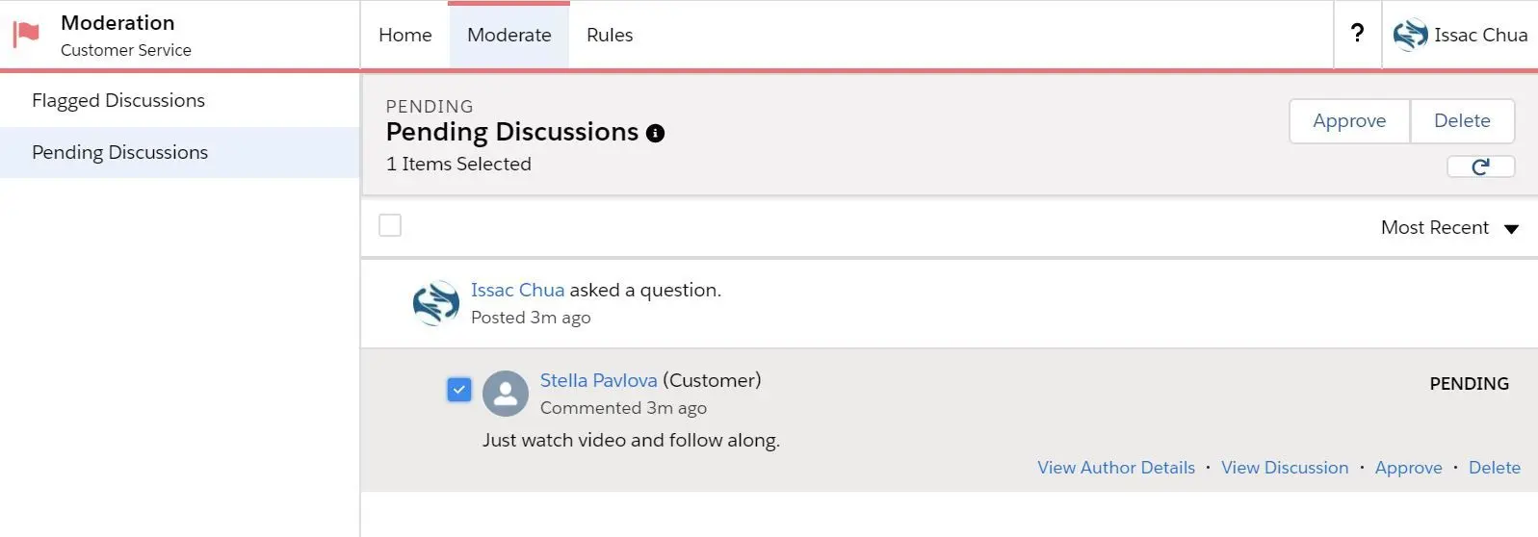Click the View Discussion link
Viewport: 1538px width, 537px height.
click(1285, 468)
